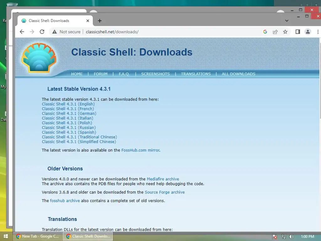Download Classic Shell 4.3.1 (English)
The height and width of the screenshot is (241, 321).
[68, 104]
